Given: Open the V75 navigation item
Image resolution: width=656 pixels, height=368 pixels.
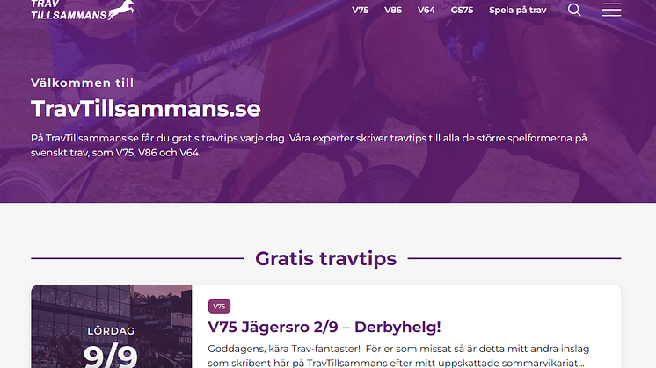Looking at the screenshot, I should click(361, 10).
